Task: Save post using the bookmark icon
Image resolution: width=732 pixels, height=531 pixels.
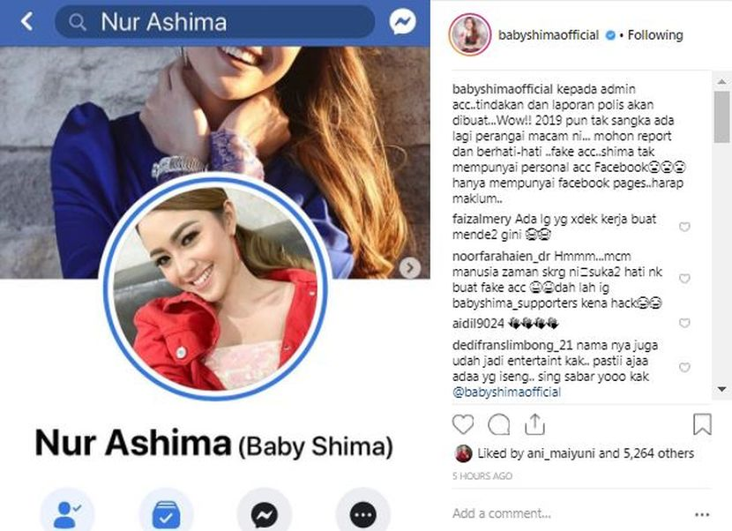Action: (702, 424)
